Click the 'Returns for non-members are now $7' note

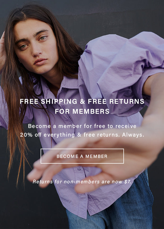(82, 182)
